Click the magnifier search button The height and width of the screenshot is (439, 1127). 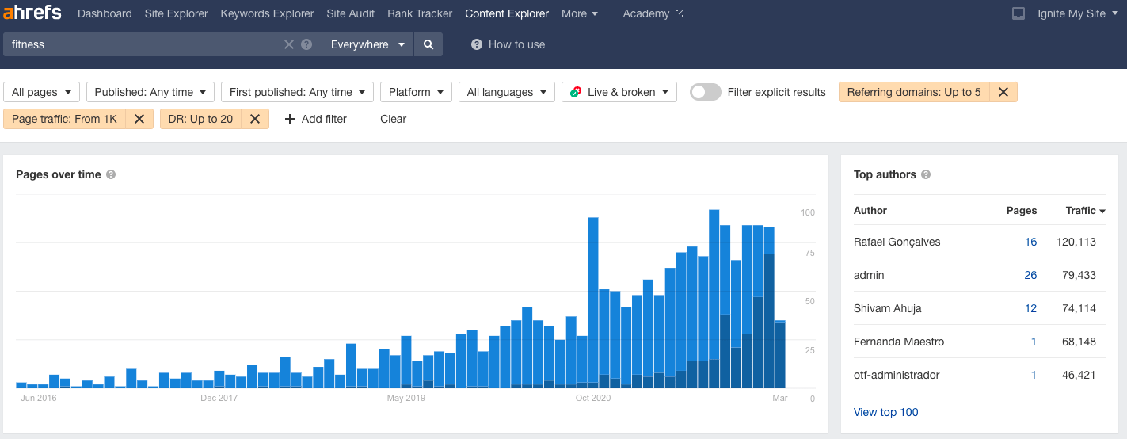pyautogui.click(x=428, y=45)
